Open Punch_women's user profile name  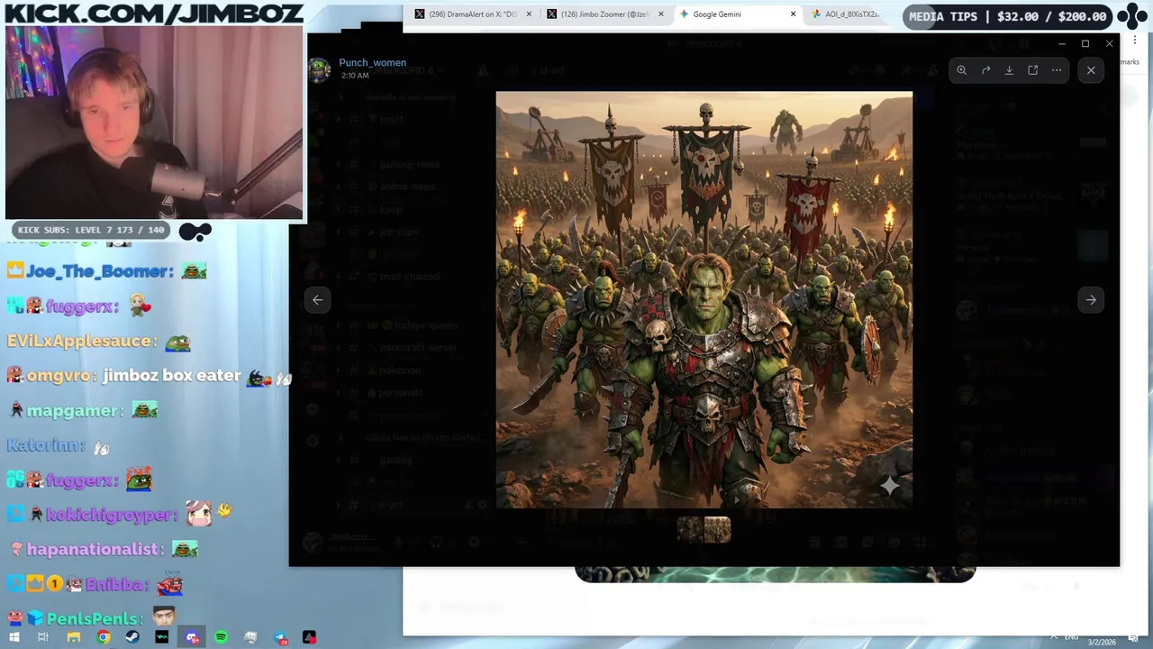coord(372,62)
